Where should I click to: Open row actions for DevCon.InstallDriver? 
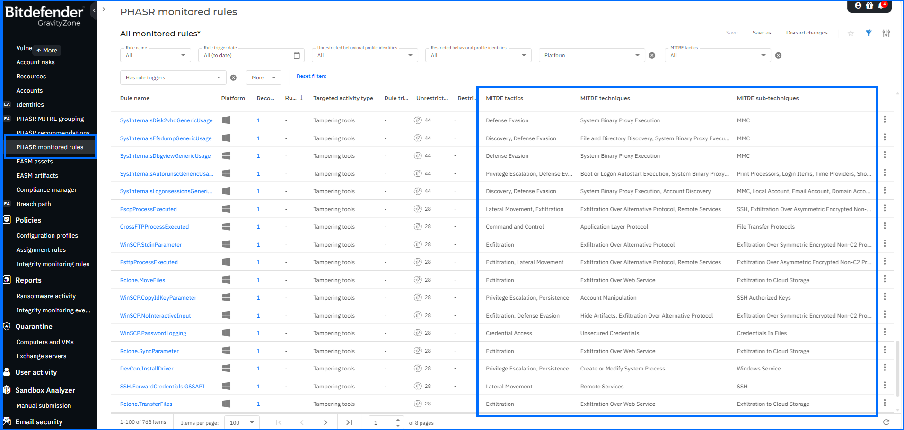pos(885,368)
